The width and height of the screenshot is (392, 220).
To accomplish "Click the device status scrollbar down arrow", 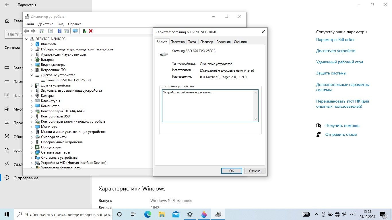I will (x=255, y=119).
